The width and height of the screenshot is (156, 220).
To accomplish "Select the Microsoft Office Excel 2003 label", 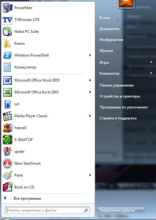I will pos(37,92).
